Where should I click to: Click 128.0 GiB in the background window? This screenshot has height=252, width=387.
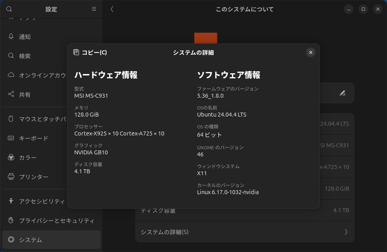click(337, 189)
